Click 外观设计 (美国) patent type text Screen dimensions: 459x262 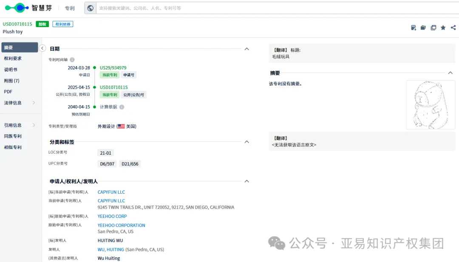click(x=117, y=126)
